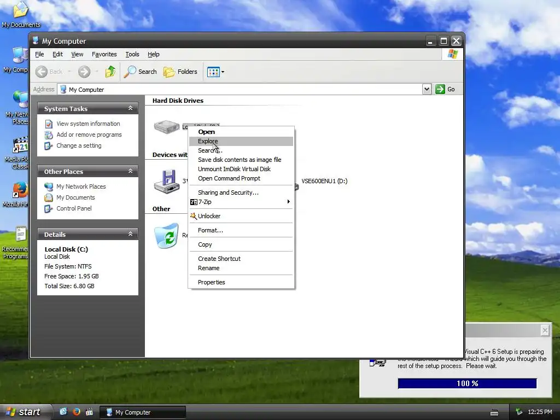560x420 pixels.
Task: Close the Visual C++ 6 Setup dialog
Action: 545,330
